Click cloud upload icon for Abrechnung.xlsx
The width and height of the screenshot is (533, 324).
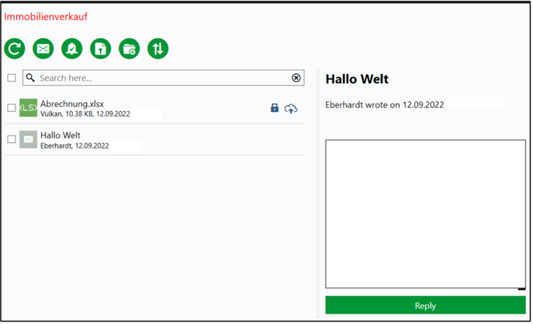pos(291,109)
